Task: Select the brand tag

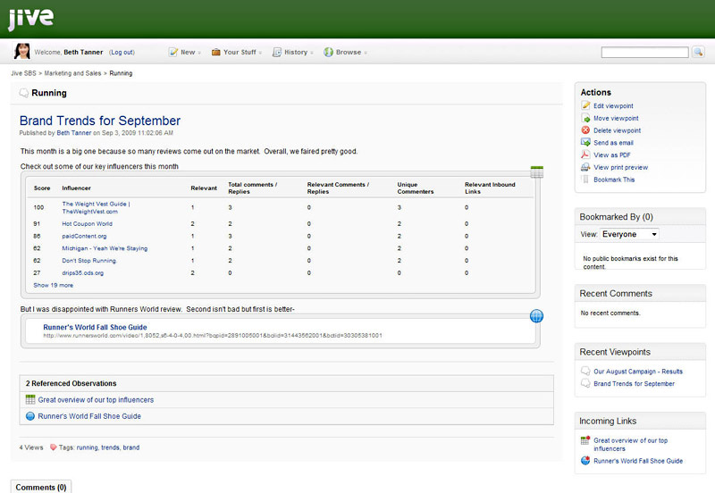Action: 130,447
